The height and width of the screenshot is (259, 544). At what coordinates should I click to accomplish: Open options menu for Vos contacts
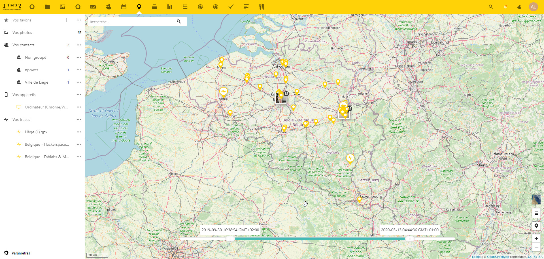79,45
